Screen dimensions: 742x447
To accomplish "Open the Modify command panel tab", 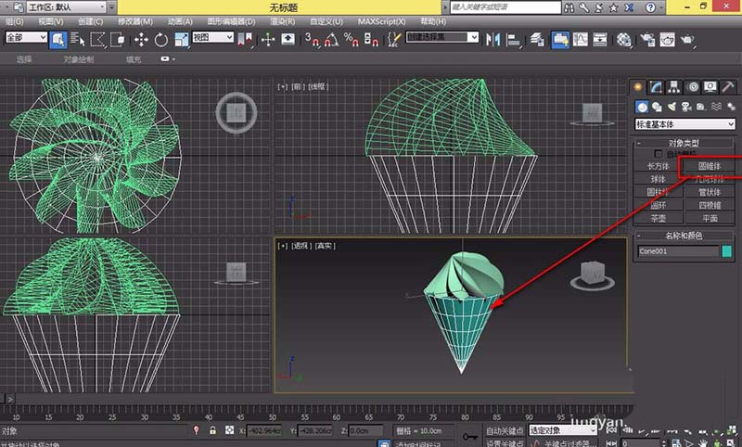I will tap(656, 87).
